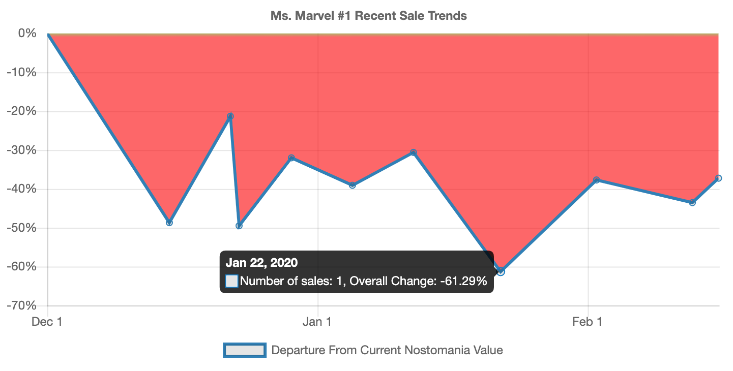Toggle the Departure From Current Nostomania Value series
Viewport: 733px width, 371px height.
(387, 350)
